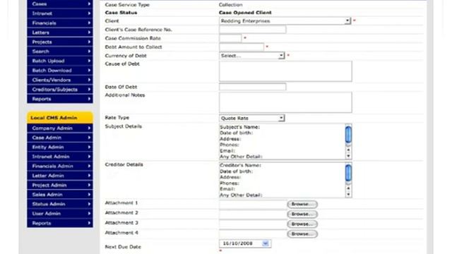Click inside the Creditor Details text area
This screenshot has height=254, width=452.
click(282, 180)
